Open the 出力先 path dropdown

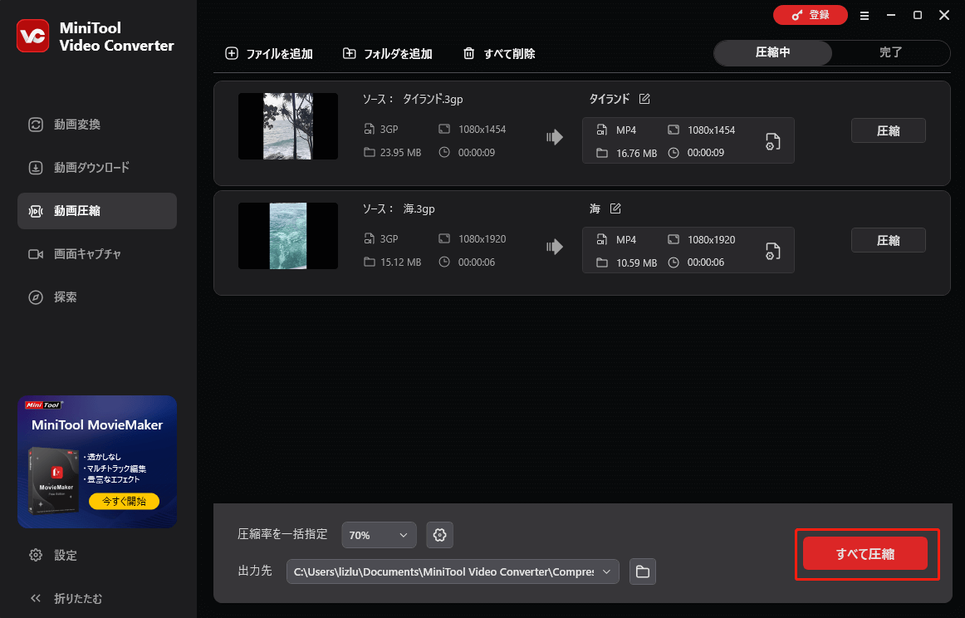pos(453,571)
